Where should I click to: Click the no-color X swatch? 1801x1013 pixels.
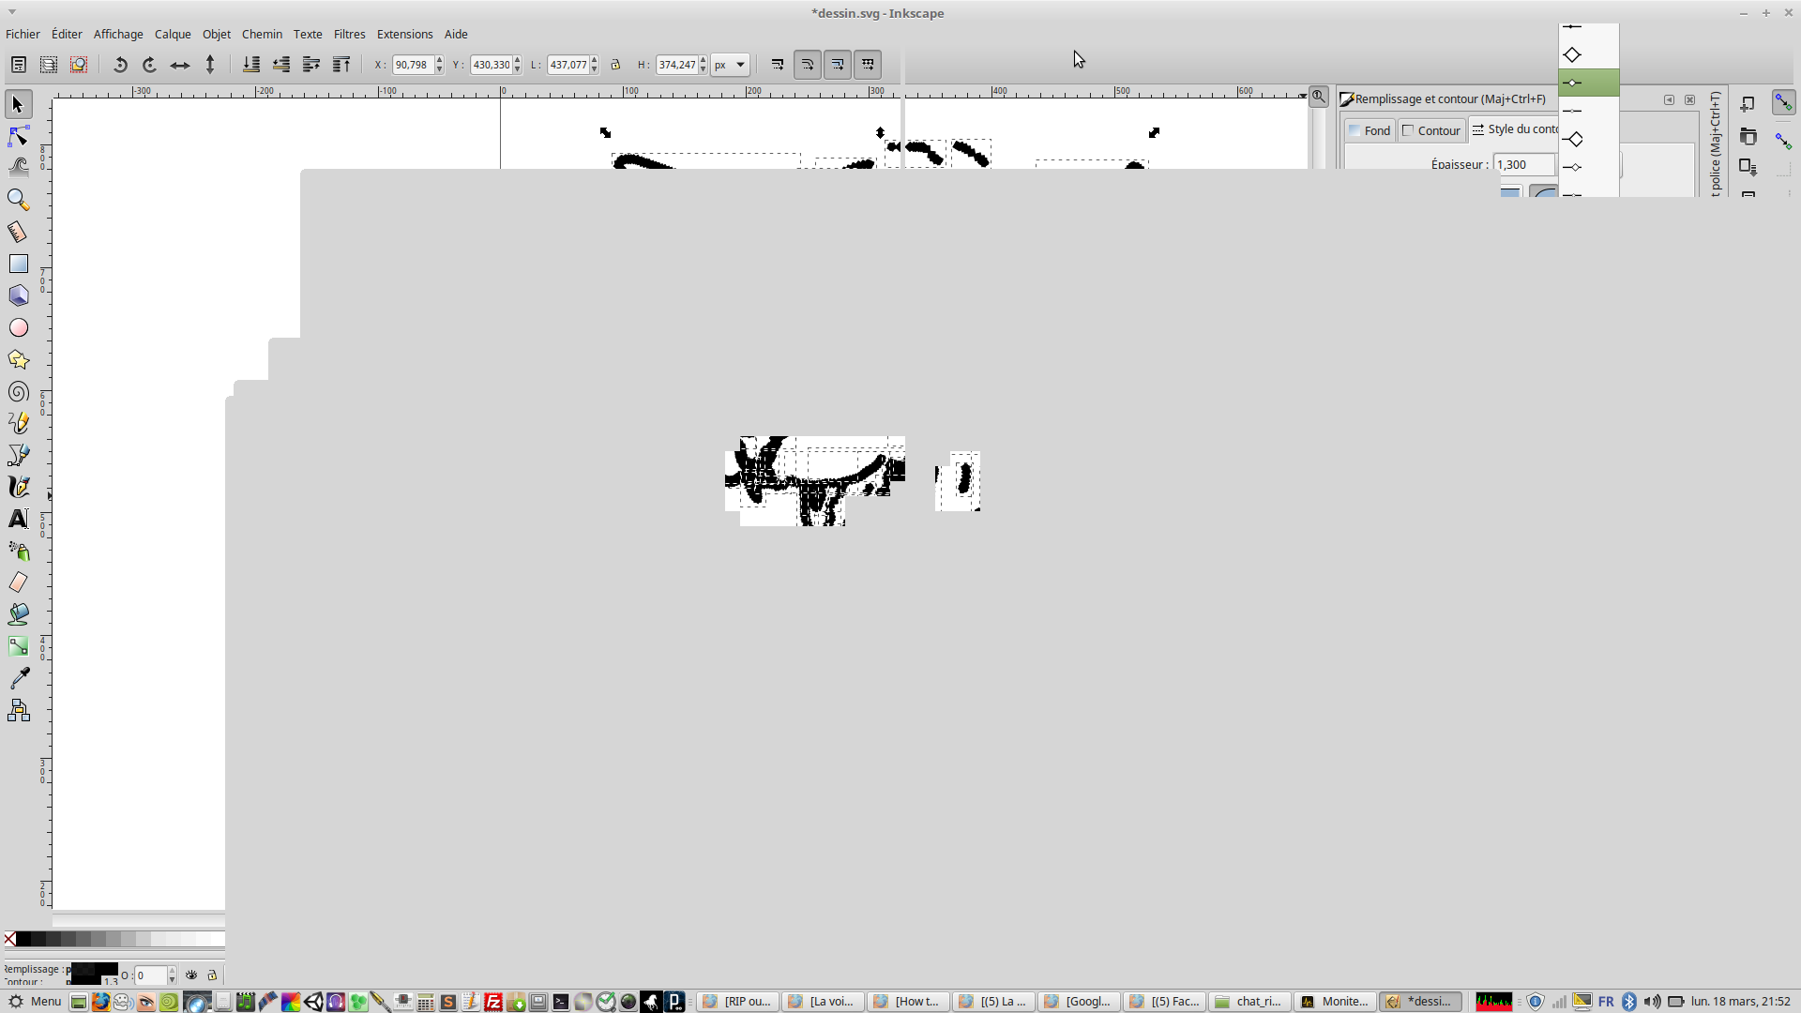9,939
